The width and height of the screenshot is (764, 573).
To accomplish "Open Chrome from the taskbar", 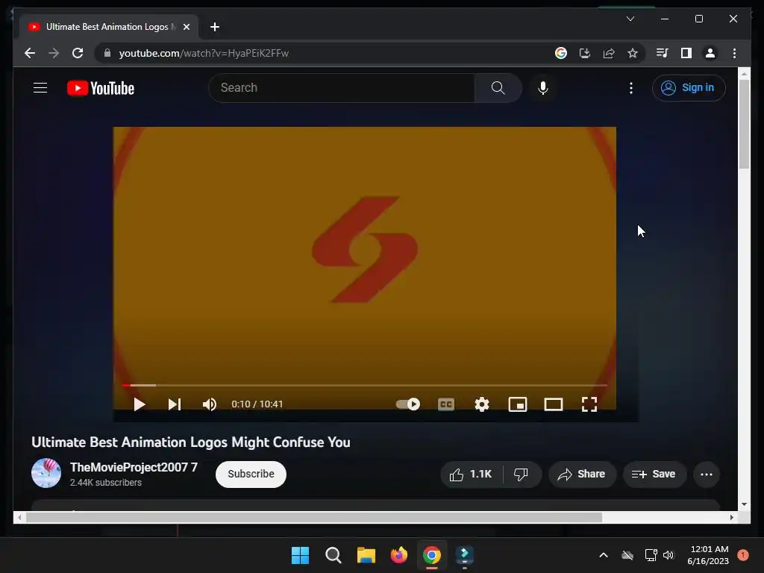I will (432, 555).
